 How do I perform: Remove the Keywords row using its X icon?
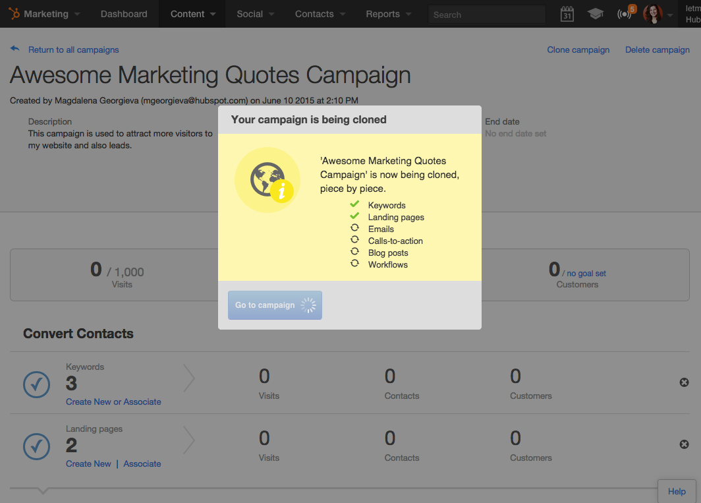(x=684, y=382)
